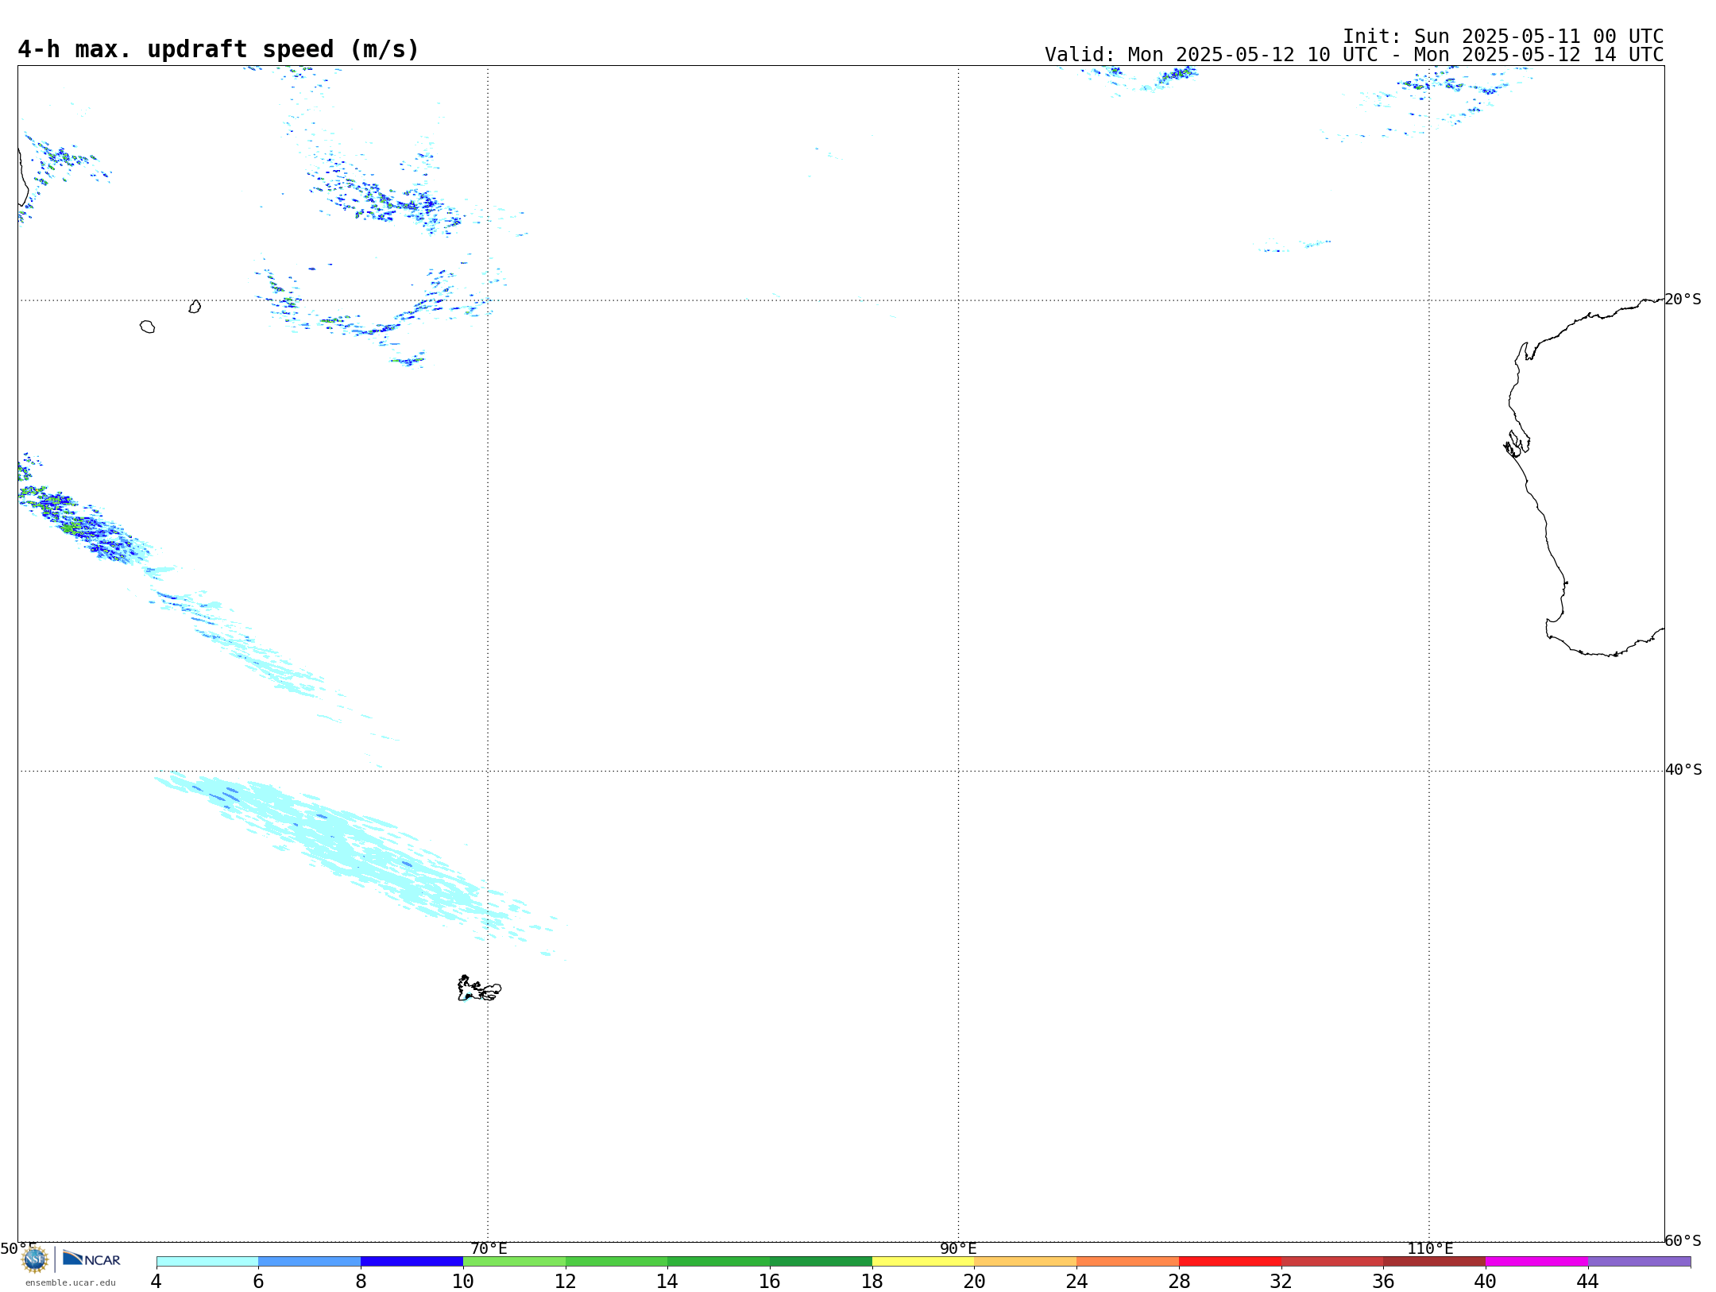Select the light green 10-12 colorbar swatch
1716x1292 pixels.
coord(514,1261)
